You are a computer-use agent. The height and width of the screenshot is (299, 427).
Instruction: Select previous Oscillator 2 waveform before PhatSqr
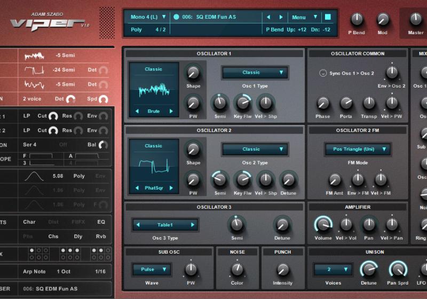pyautogui.click(x=137, y=188)
